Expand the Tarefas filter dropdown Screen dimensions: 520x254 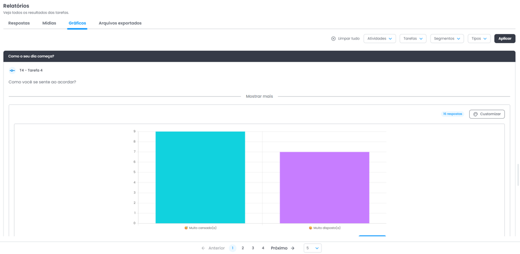pos(413,39)
